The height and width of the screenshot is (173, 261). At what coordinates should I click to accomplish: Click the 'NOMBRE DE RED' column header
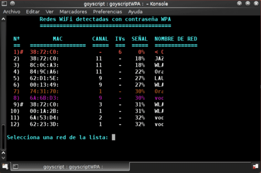176,39
